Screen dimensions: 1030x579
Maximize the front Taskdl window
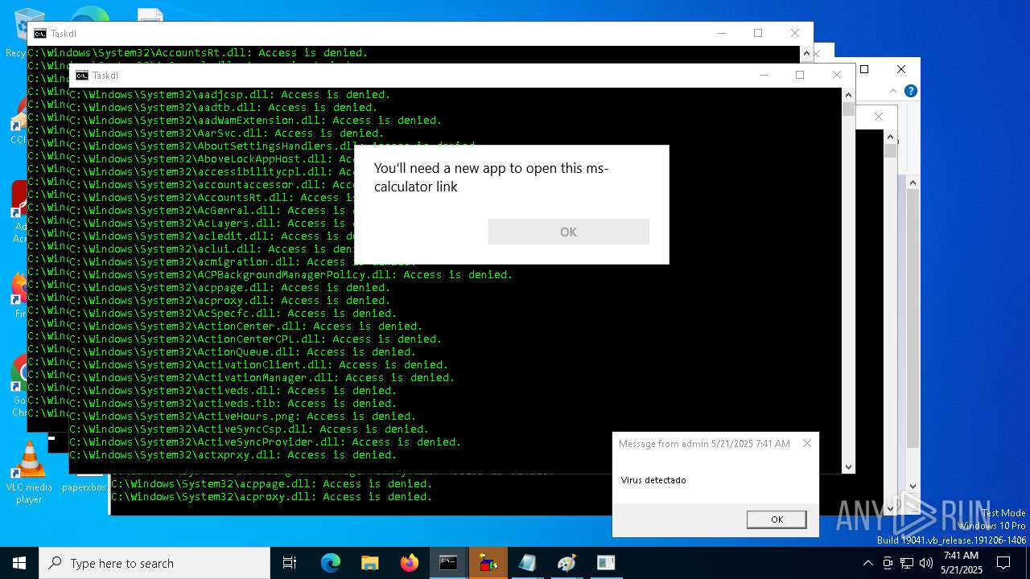(799, 75)
